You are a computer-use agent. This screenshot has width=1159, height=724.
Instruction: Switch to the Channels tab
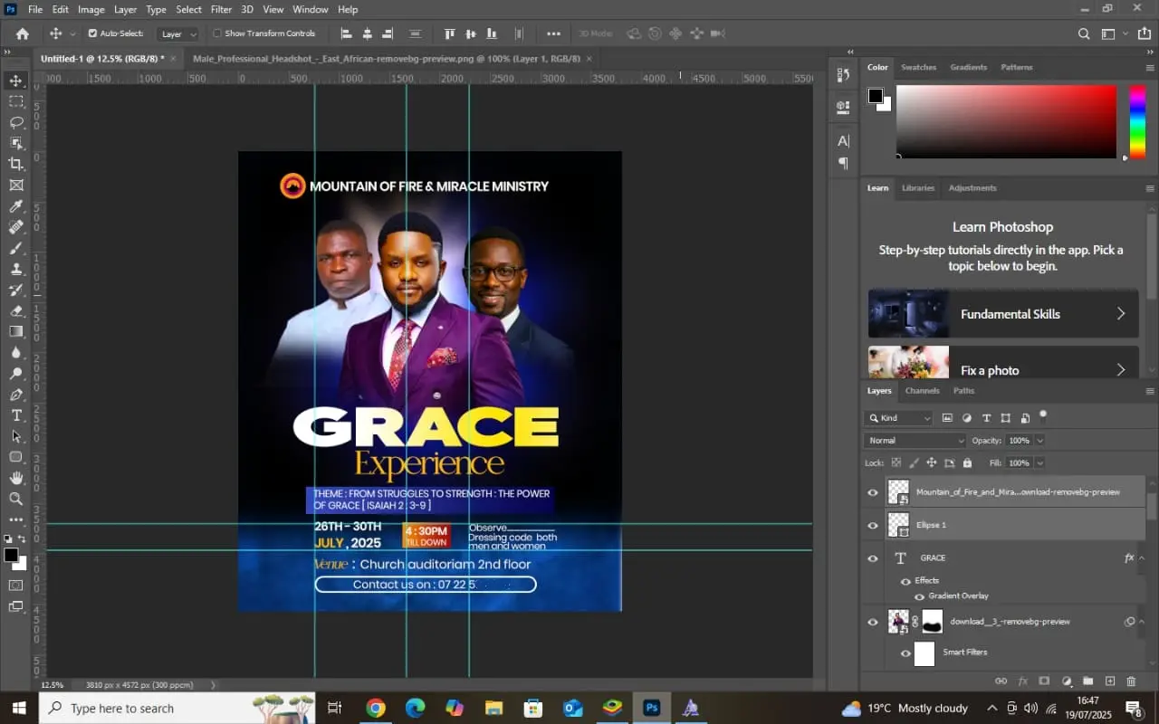922,391
